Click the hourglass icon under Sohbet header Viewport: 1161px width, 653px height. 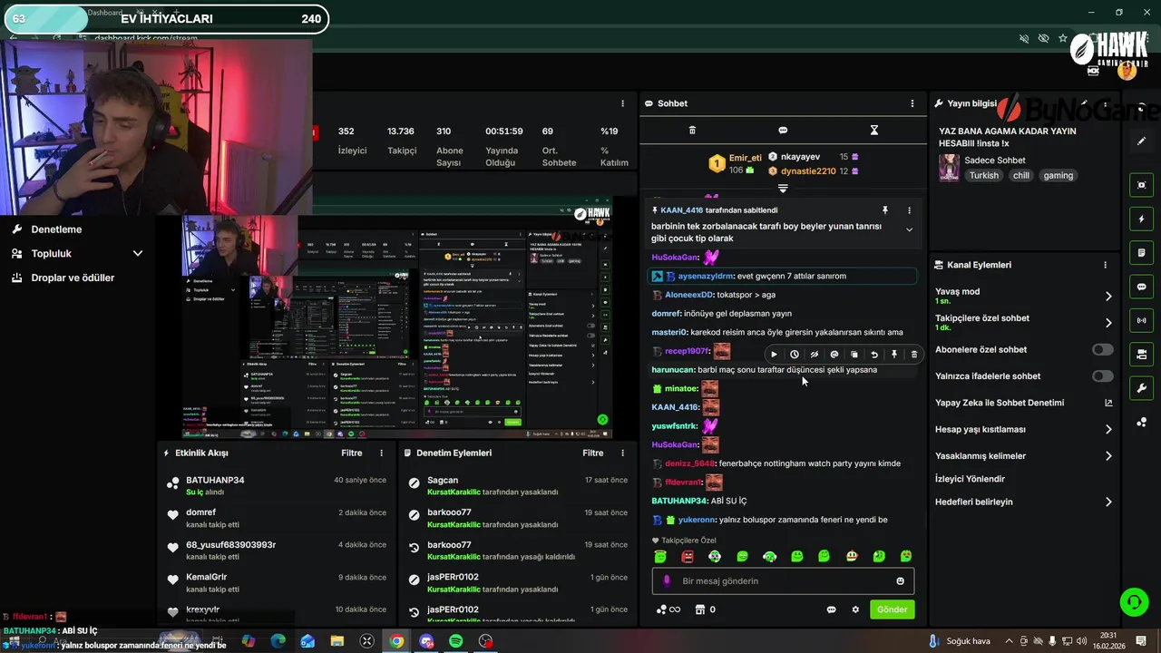(873, 131)
